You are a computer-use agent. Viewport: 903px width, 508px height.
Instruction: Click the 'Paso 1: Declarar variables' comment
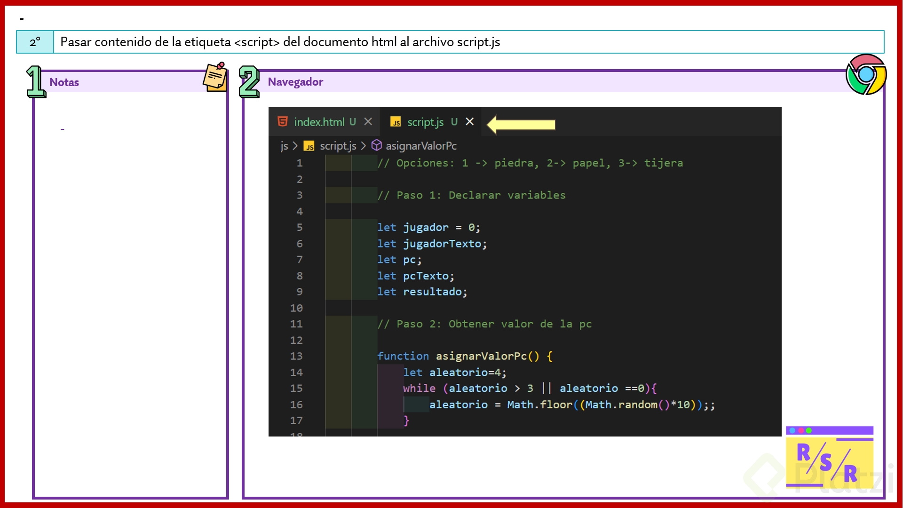click(x=471, y=195)
